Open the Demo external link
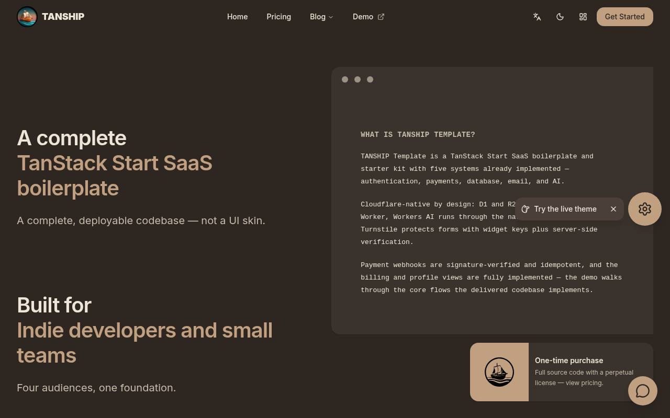Image resolution: width=670 pixels, height=418 pixels. (368, 17)
